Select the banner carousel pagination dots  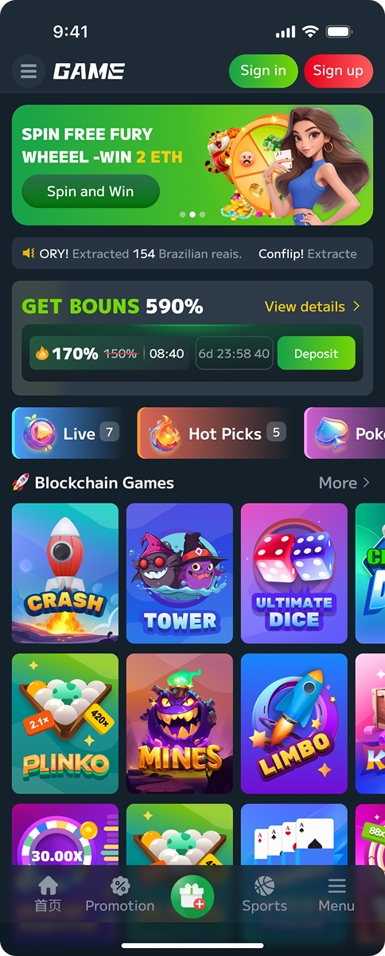coord(192,214)
